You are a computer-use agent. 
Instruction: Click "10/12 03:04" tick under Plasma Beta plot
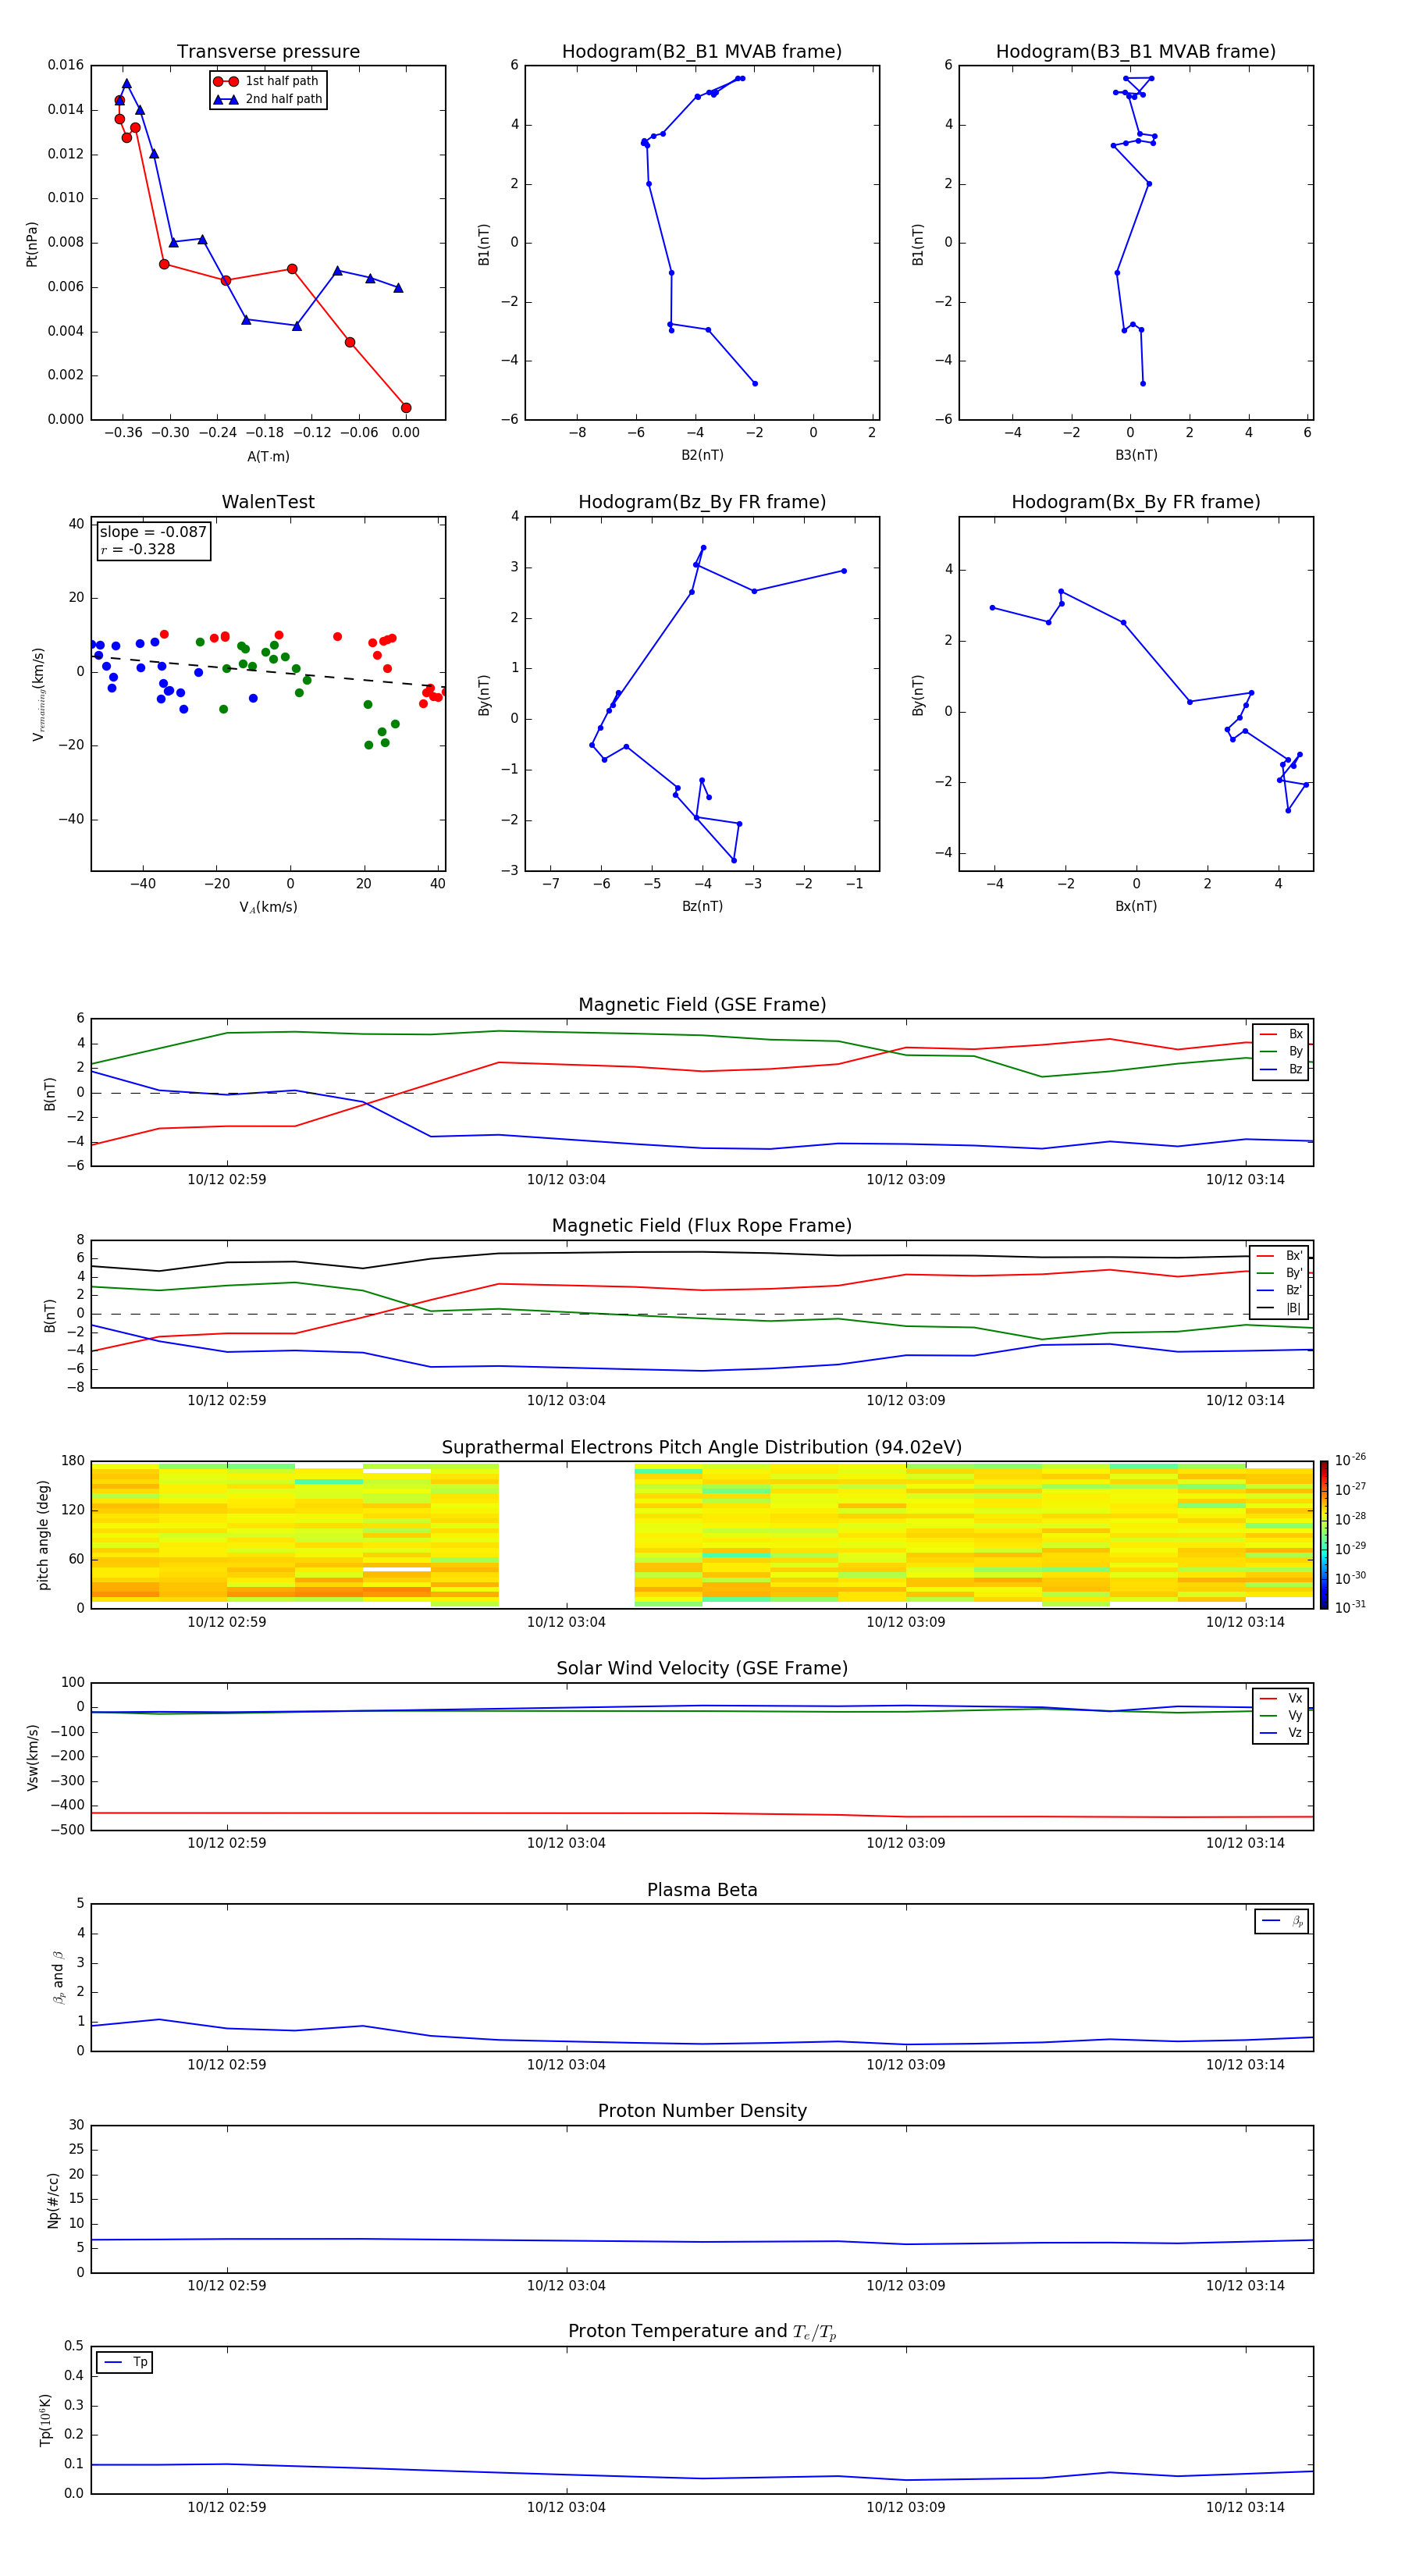tap(566, 2064)
